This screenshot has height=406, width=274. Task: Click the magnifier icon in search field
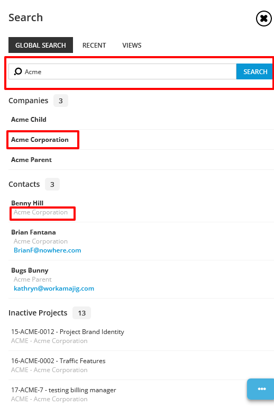point(18,71)
